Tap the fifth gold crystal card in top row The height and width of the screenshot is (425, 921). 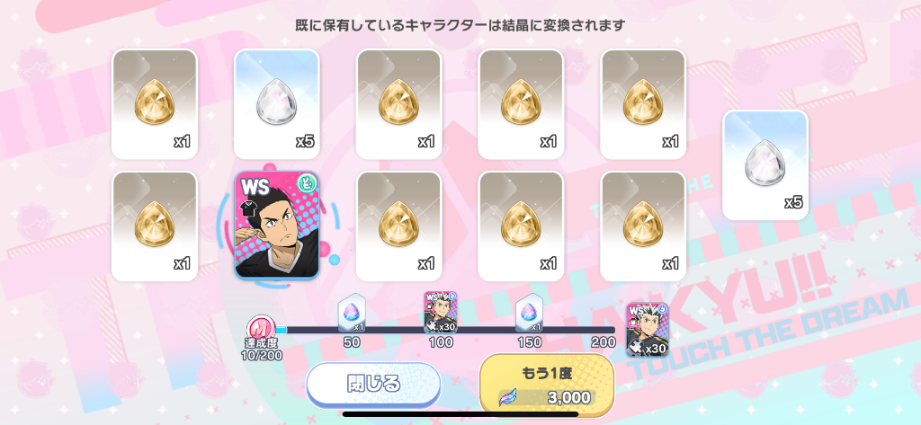click(643, 104)
